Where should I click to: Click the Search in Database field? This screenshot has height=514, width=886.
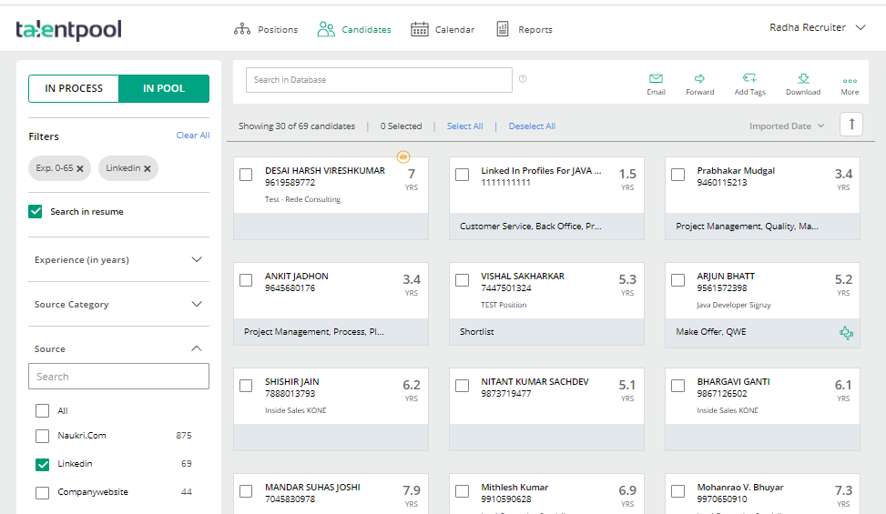pos(379,80)
